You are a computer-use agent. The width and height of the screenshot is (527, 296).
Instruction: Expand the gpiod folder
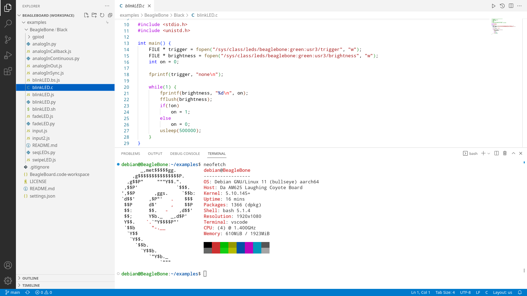tap(38, 37)
